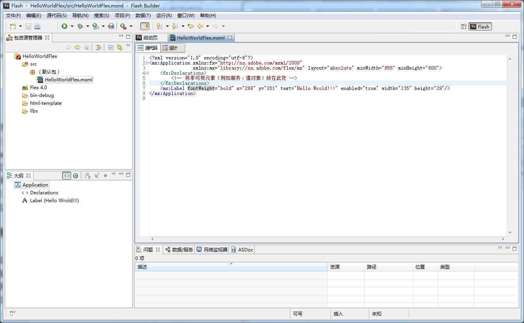This screenshot has width=524, height=323.
Task: Open the Run button dropdown arrow
Action: pos(72,26)
